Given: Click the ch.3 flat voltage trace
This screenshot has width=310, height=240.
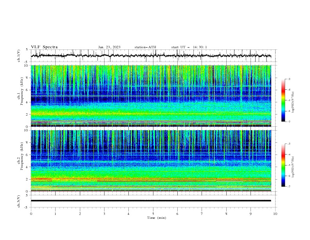Looking at the screenshot, I should point(151,201).
